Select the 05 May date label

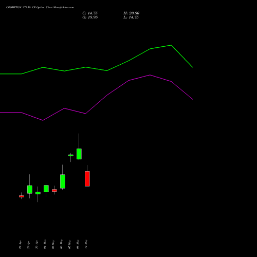click(53, 244)
